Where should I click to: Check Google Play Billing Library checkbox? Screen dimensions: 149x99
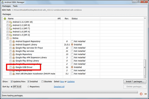pos(11,61)
